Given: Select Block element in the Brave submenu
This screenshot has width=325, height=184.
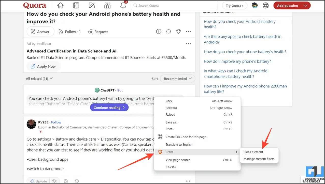Looking at the screenshot, I should (259, 152).
